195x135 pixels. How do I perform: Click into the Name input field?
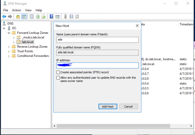97,39
